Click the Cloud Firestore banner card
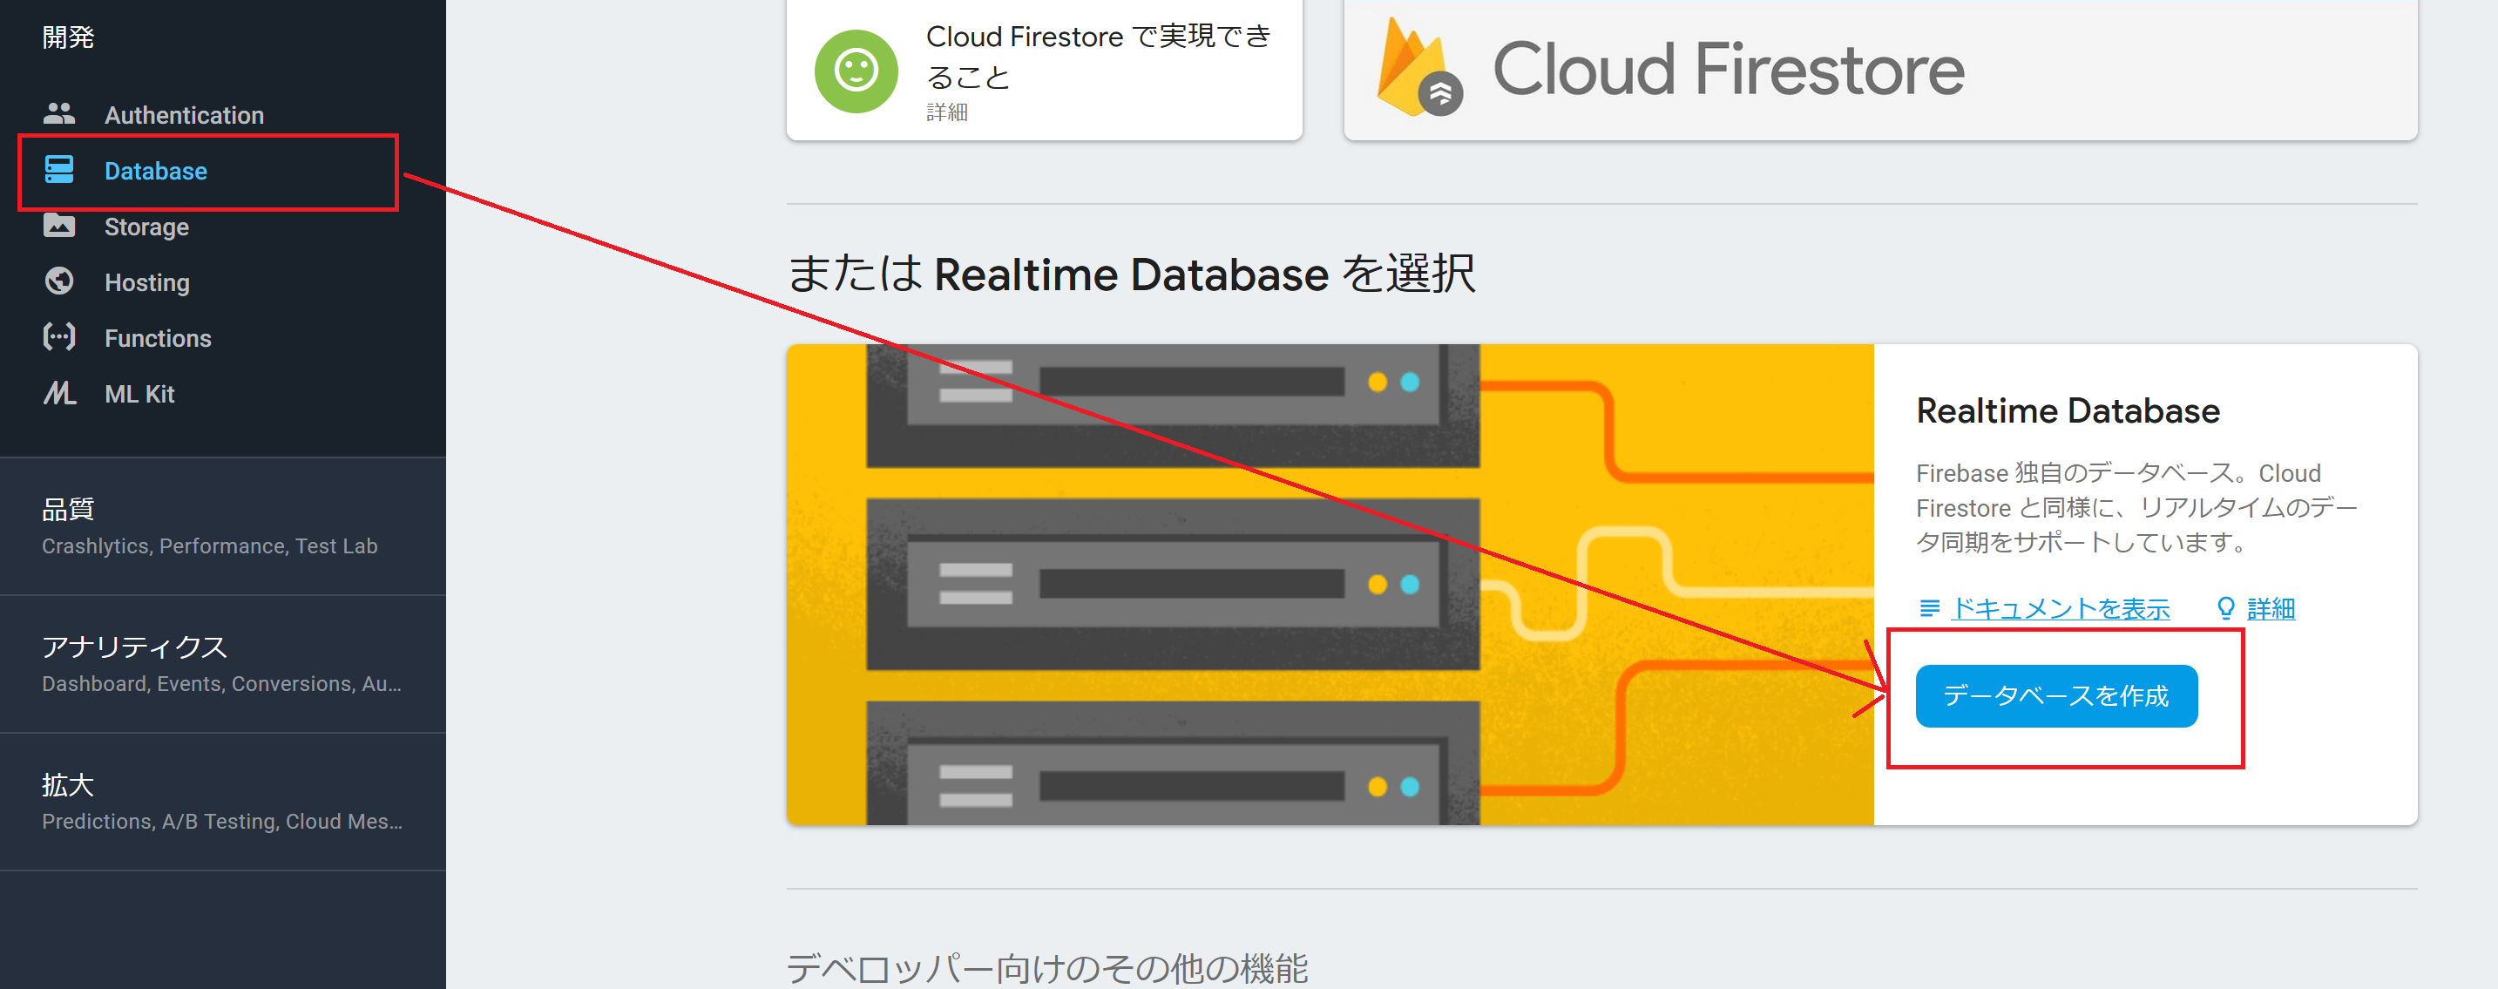2498x989 pixels. click(x=1880, y=70)
